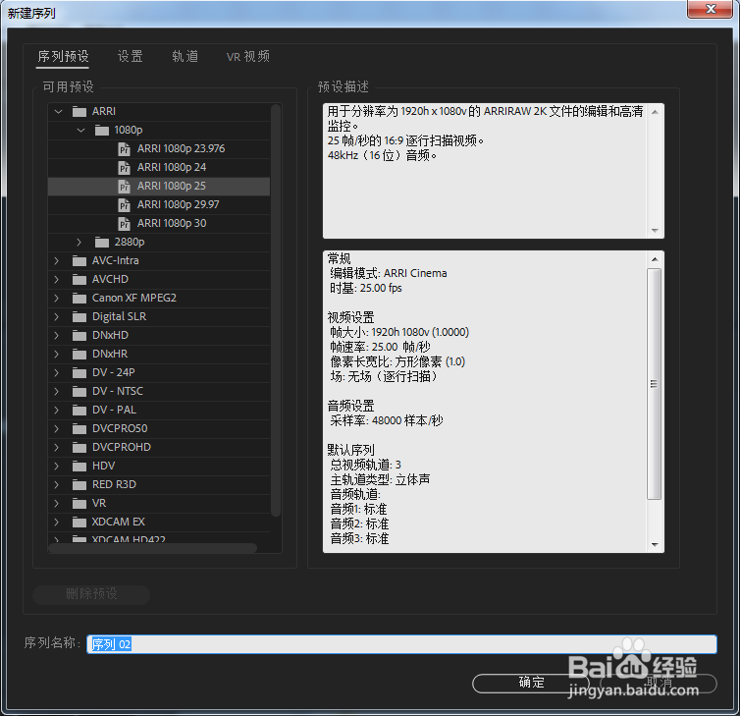Screen dimensions: 740x716
Task: Click the DNxHR folder icon
Action: pos(79,355)
